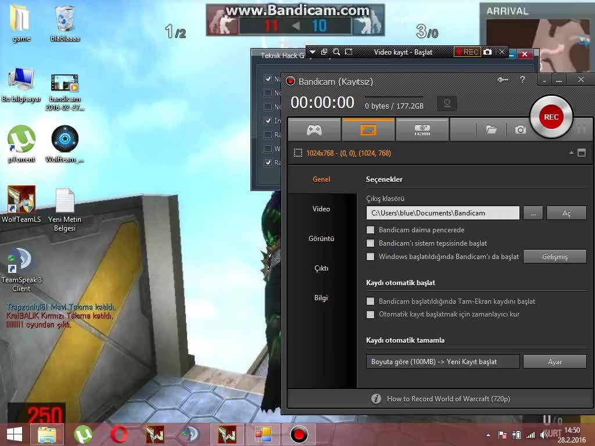Screen dimensions: 595x446
Task: Select HDMI device recording mode
Action: 422,130
